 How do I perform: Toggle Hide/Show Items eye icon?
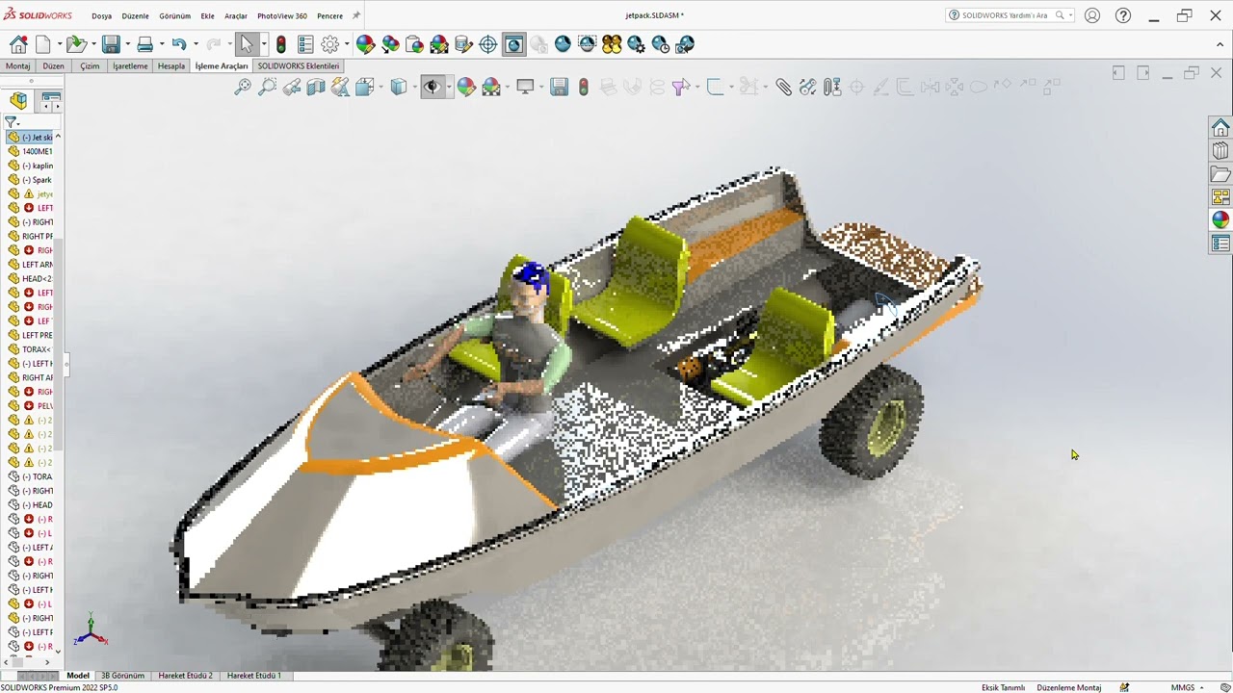click(432, 87)
